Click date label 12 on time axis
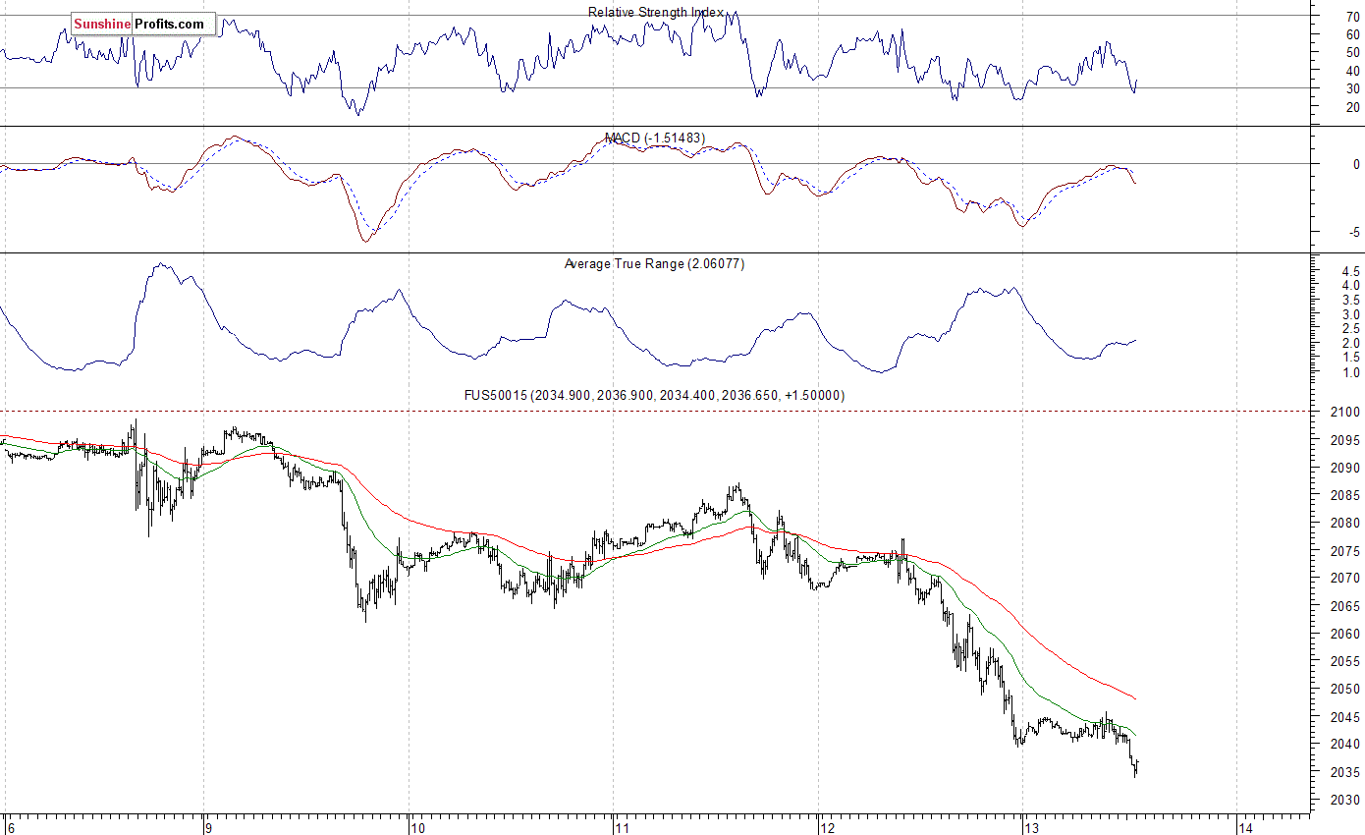The image size is (1365, 835). point(826,827)
